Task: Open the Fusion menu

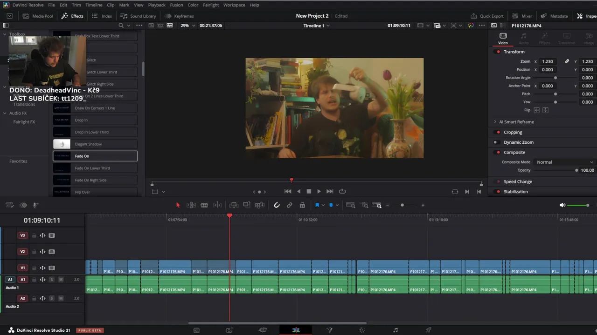Action: (x=176, y=5)
